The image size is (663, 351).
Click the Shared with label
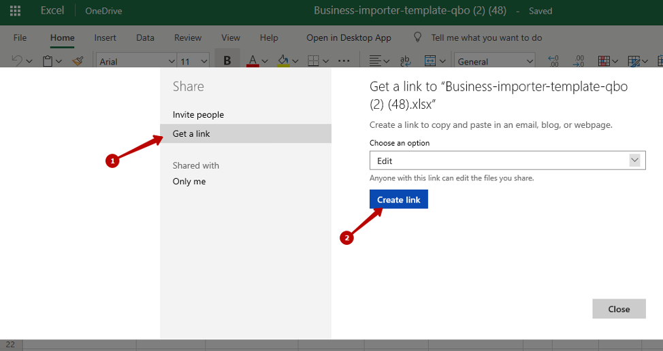(196, 165)
